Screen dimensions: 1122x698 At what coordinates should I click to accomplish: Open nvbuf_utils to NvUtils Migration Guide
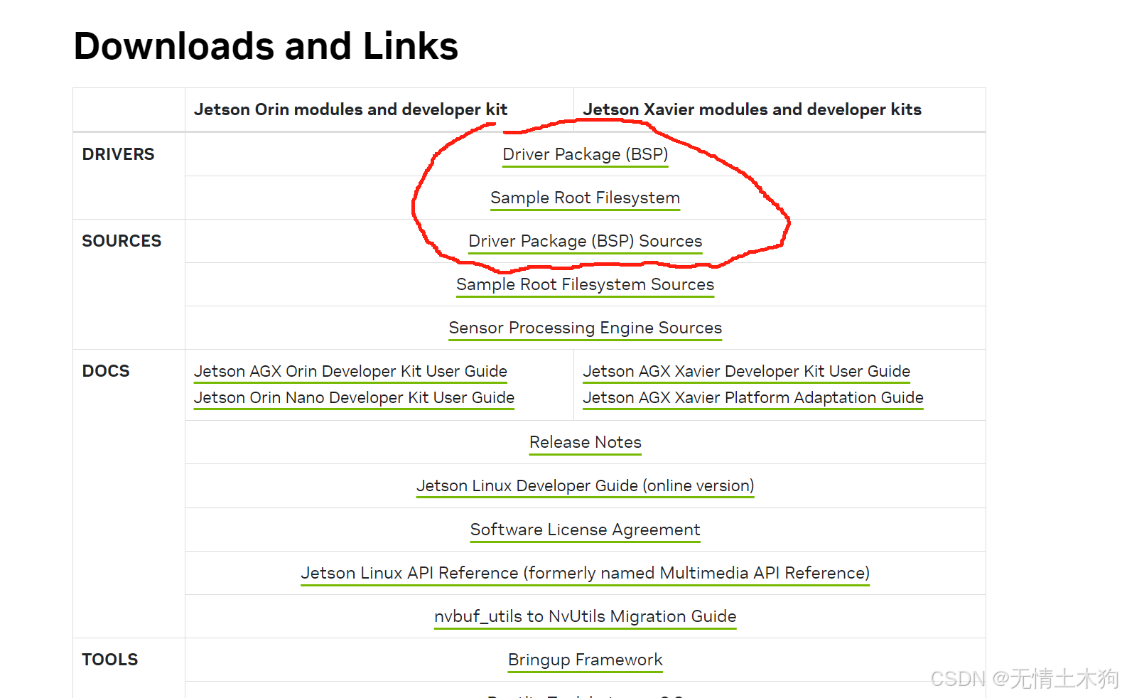click(585, 616)
